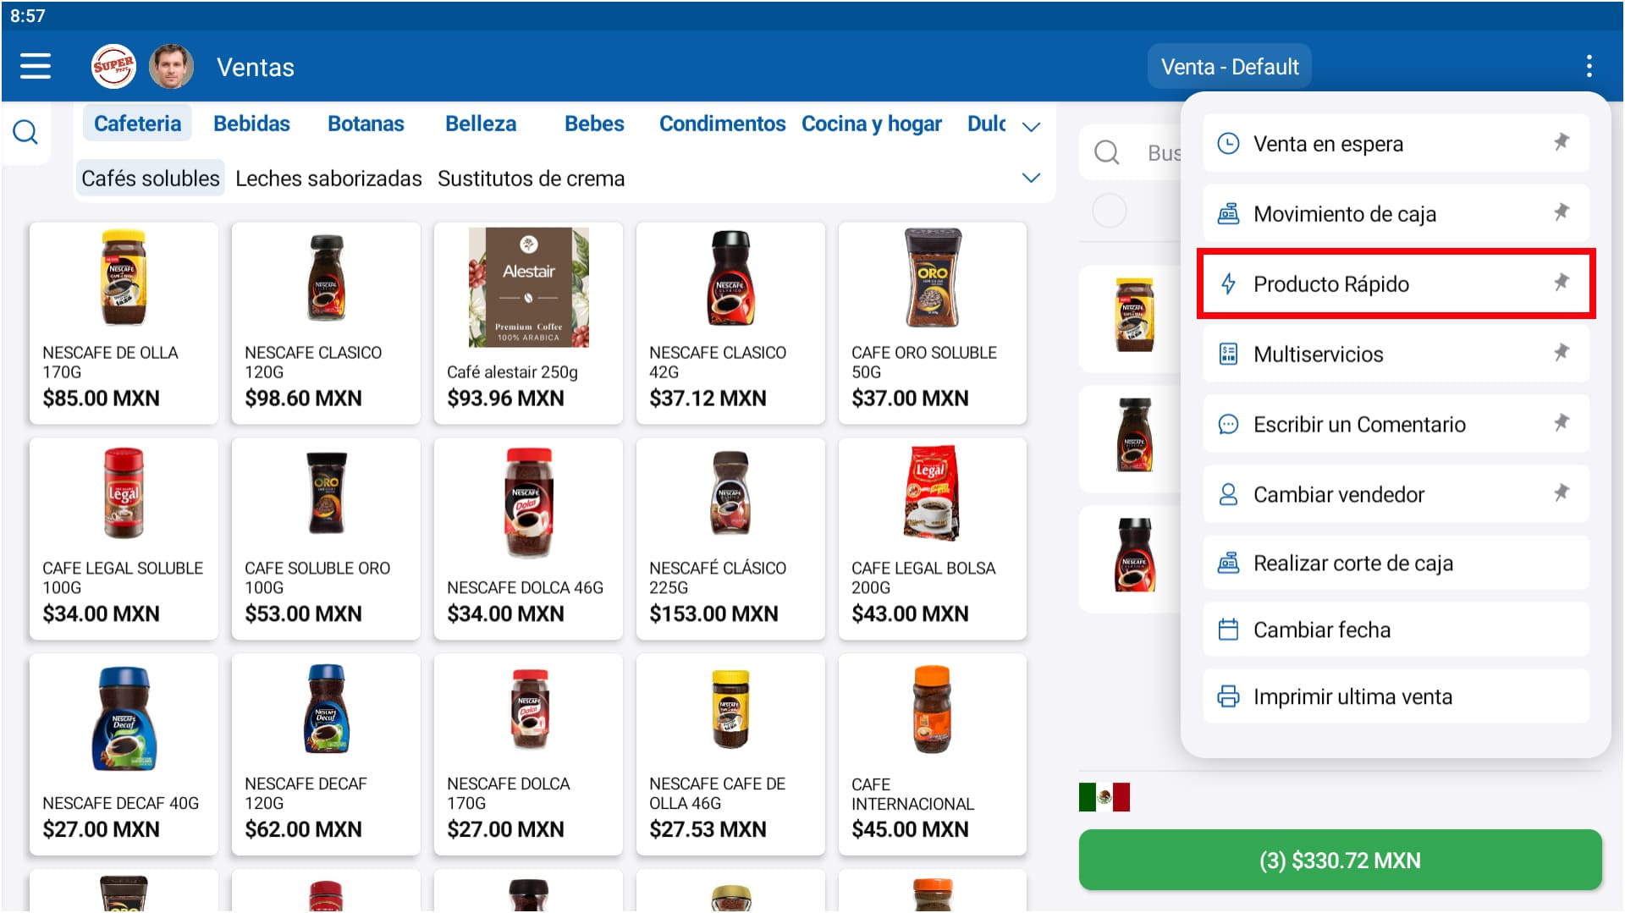Click the Cambiar fecha calendar icon
Image resolution: width=1625 pixels, height=913 pixels.
(x=1228, y=630)
